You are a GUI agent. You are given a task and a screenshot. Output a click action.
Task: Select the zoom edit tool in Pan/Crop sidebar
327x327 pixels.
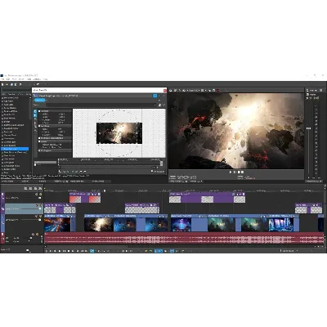click(x=35, y=119)
